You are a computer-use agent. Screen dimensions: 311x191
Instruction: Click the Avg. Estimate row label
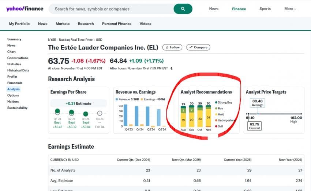(x=62, y=181)
